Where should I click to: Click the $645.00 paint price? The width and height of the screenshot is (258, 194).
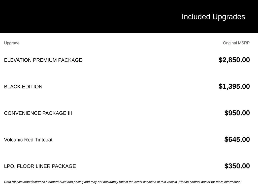pos(237,139)
